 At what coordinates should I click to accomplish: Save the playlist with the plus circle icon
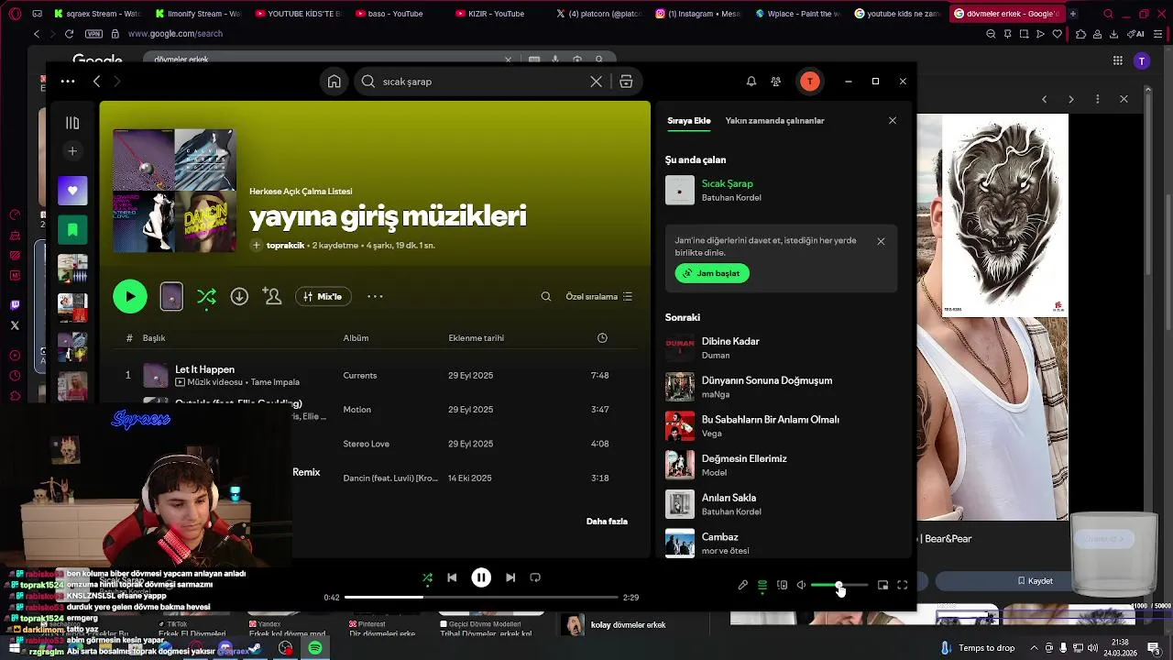(257, 246)
